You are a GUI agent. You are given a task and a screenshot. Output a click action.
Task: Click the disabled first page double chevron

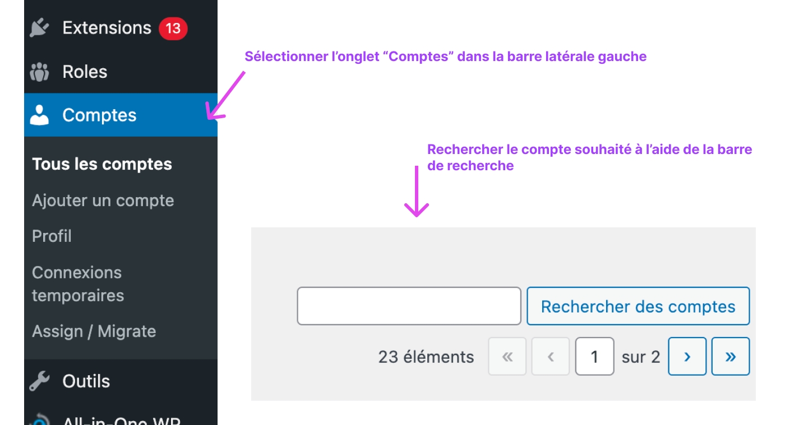coord(507,356)
